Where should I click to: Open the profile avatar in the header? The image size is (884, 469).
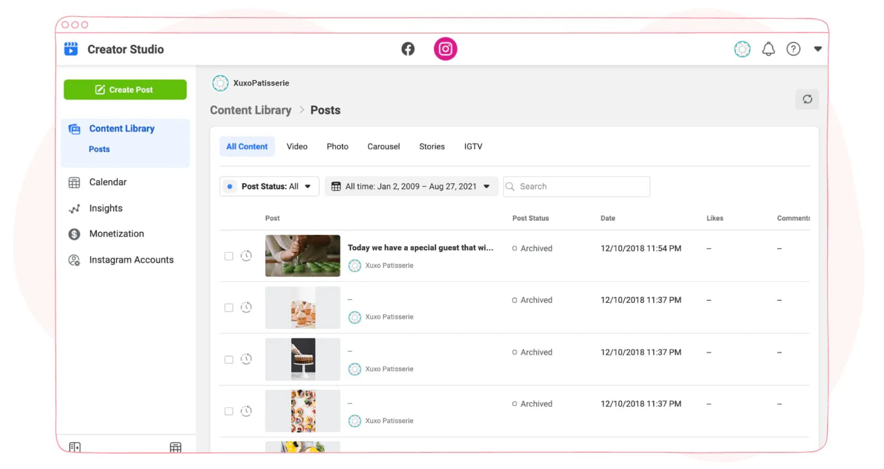742,49
